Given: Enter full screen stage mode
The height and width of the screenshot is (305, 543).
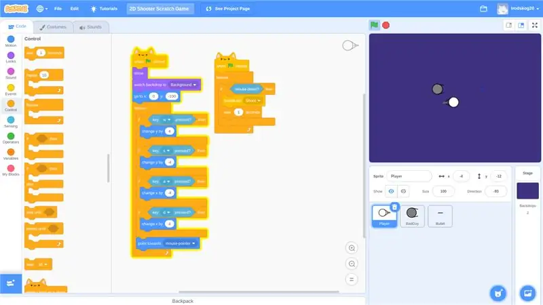Looking at the screenshot, I should tap(535, 25).
